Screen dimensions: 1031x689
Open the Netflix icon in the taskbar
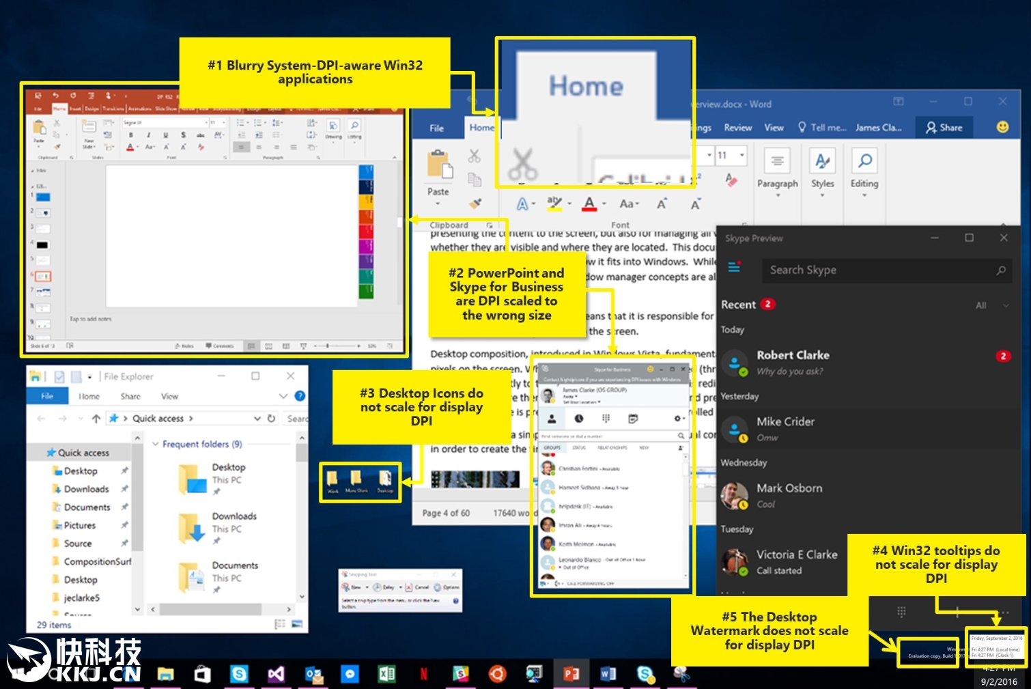[x=423, y=674]
